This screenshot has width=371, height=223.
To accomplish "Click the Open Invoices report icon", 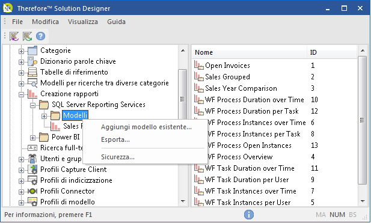I will pyautogui.click(x=199, y=66).
